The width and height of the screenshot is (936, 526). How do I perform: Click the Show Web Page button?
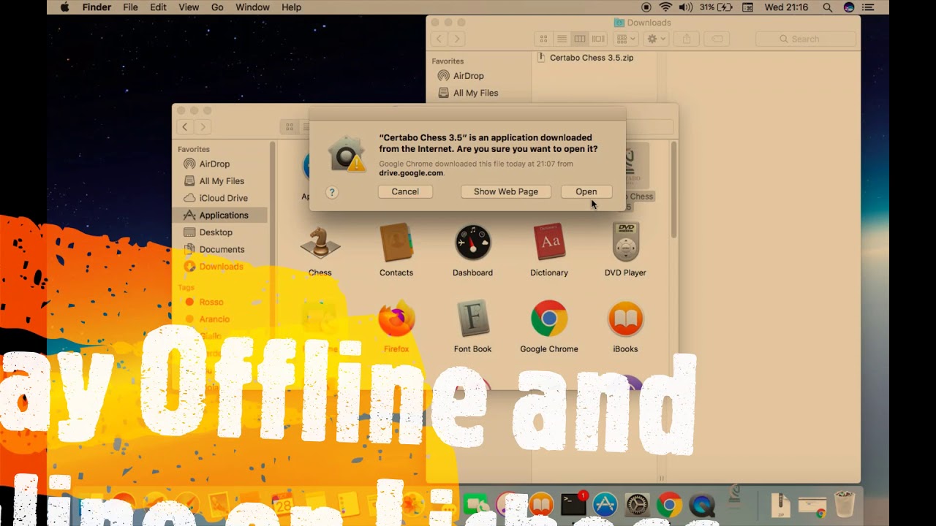[x=506, y=191]
